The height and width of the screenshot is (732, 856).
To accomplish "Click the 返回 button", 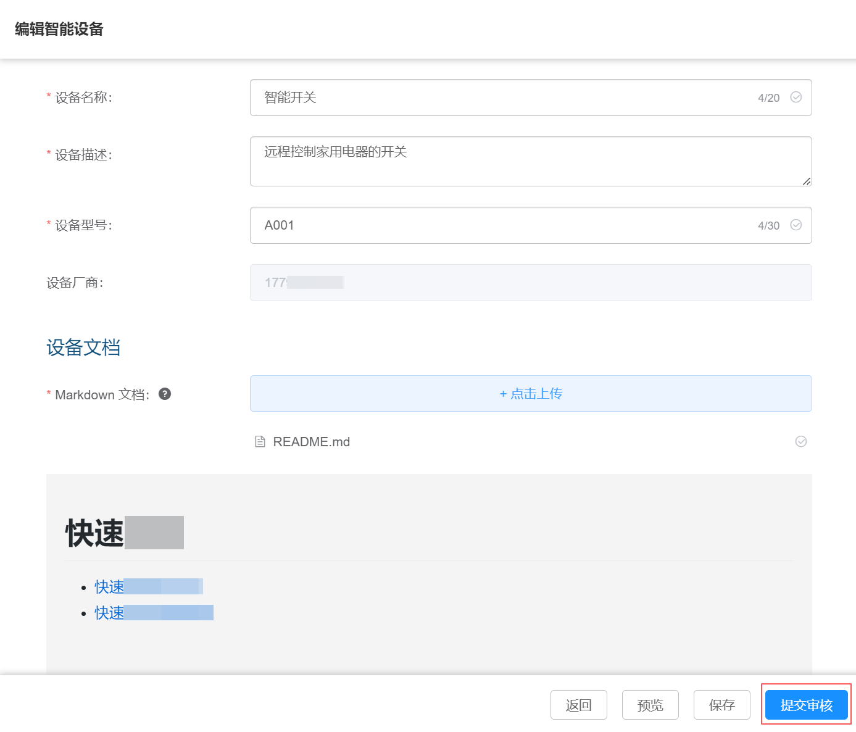I will coord(579,705).
